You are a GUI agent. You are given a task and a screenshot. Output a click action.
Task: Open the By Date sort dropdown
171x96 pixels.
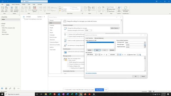click(40, 17)
